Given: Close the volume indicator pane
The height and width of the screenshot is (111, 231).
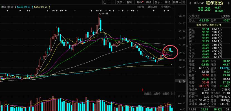Looking at the screenshot, I should 173,94.
